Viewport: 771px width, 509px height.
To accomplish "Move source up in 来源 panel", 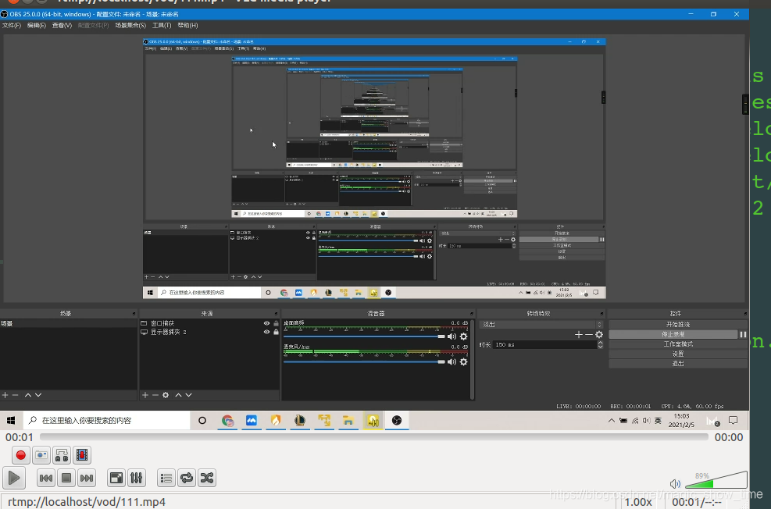I will pyautogui.click(x=178, y=395).
